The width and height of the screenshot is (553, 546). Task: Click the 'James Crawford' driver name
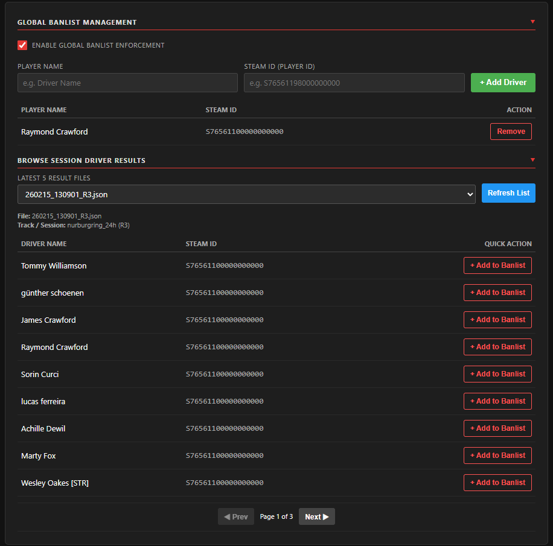click(48, 320)
